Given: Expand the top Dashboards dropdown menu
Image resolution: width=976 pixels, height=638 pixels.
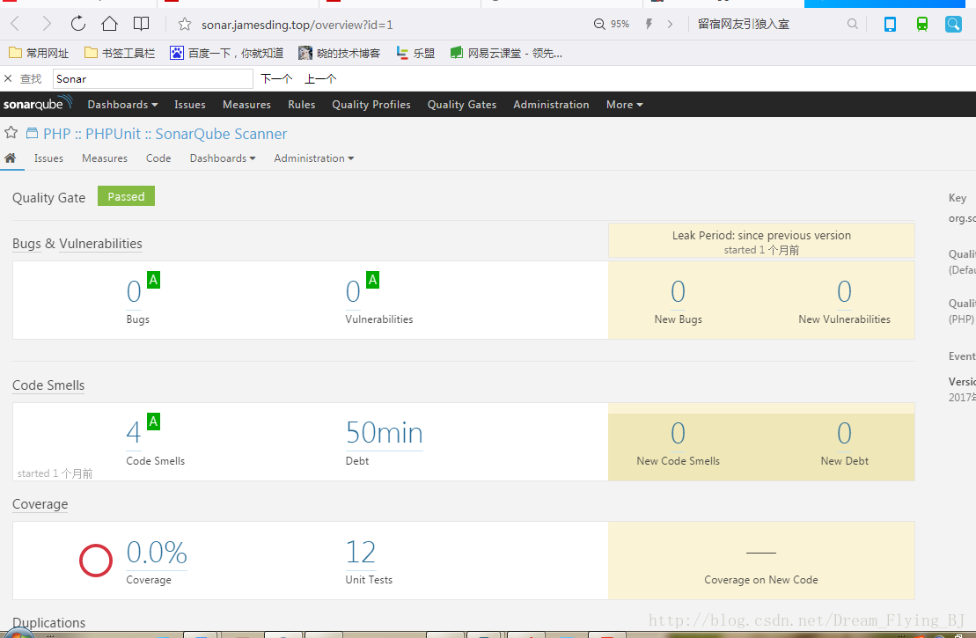Looking at the screenshot, I should tap(122, 105).
